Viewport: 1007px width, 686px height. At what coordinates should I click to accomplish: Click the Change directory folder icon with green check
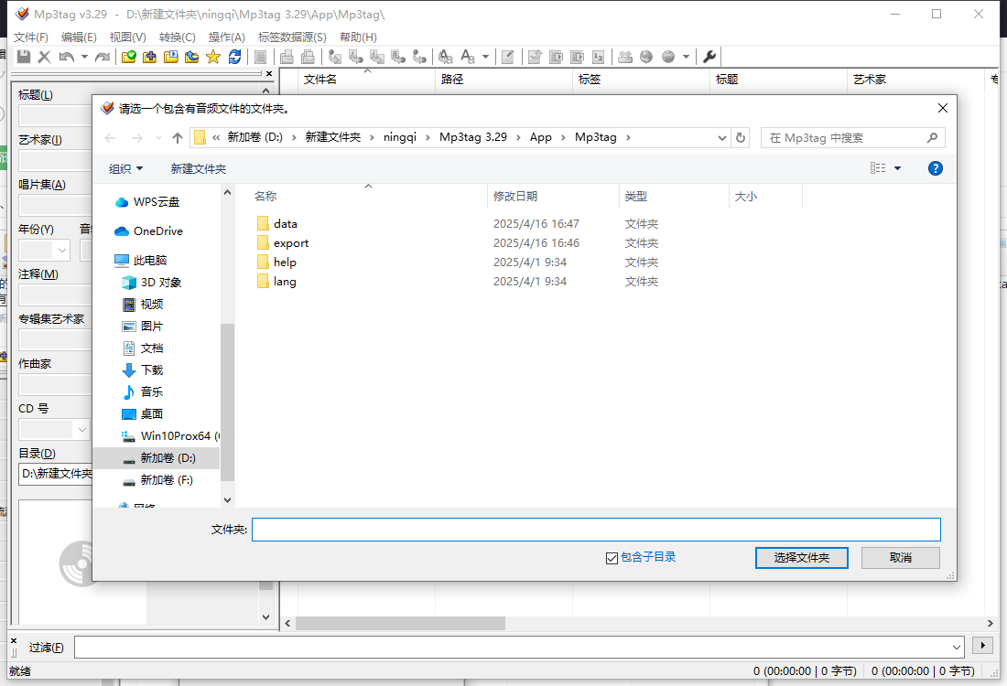[128, 57]
